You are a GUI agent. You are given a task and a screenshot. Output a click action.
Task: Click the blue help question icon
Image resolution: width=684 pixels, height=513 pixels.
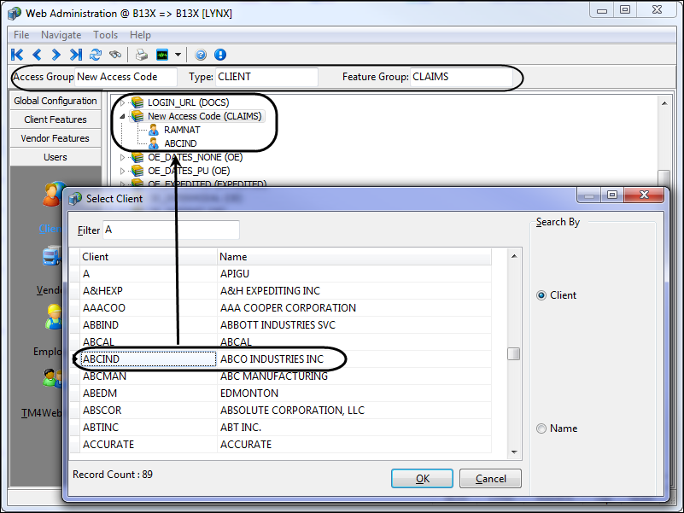click(201, 55)
